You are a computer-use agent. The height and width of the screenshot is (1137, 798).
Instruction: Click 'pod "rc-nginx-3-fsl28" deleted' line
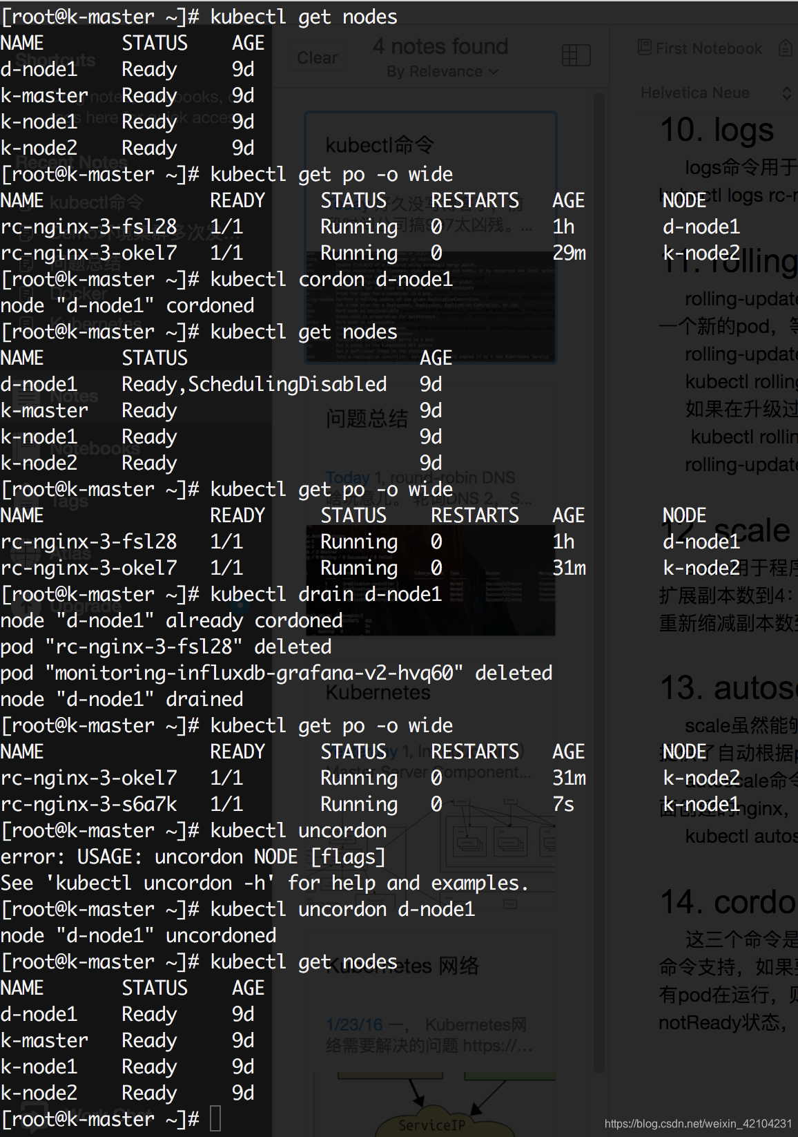(166, 647)
